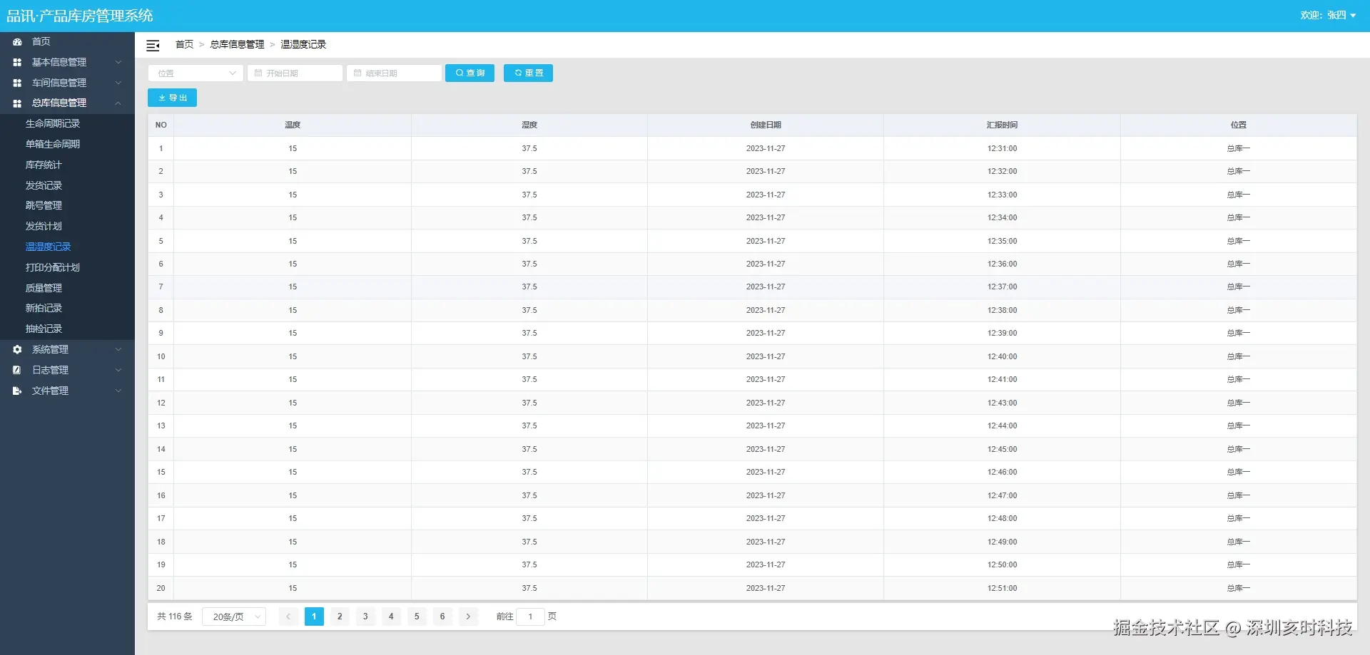
Task: Go to 发货记录 menu item
Action: (x=44, y=186)
